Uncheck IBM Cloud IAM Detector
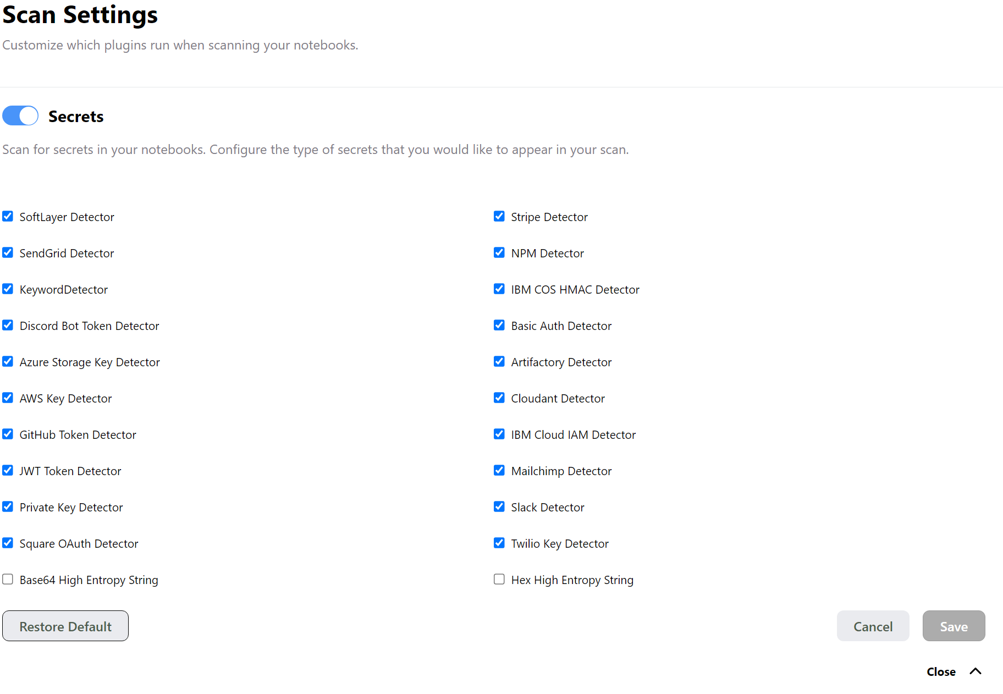The width and height of the screenshot is (1003, 694). (x=499, y=434)
